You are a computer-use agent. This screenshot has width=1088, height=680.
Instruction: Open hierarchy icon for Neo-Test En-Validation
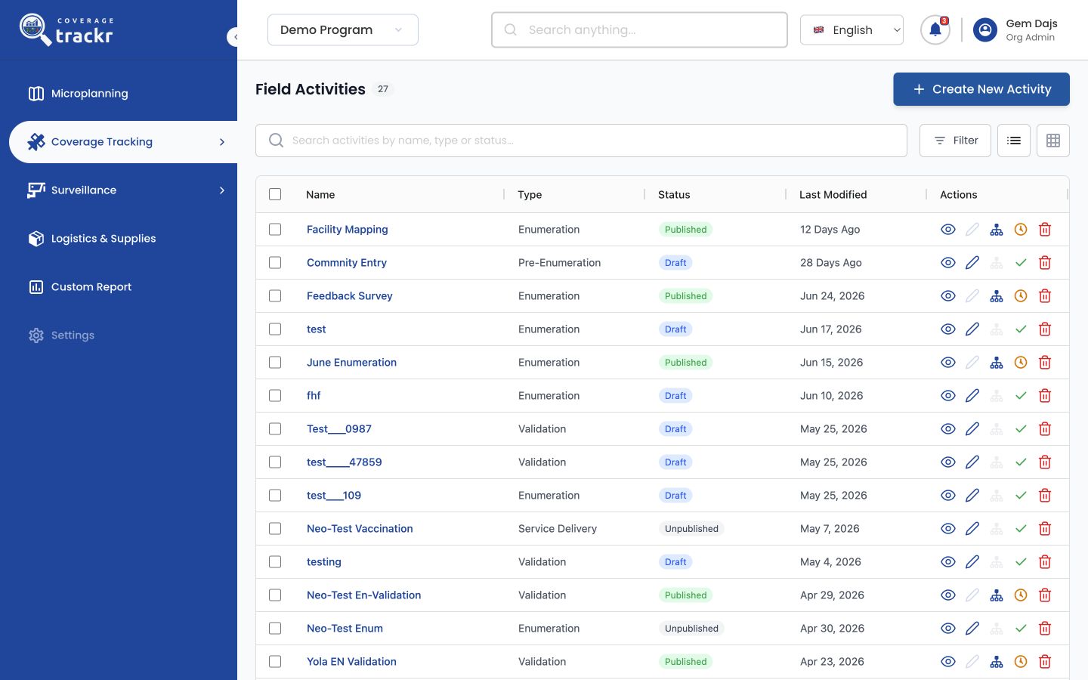[997, 595]
